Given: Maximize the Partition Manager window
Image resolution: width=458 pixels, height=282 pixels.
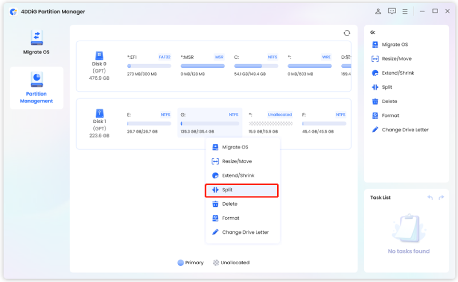Looking at the screenshot, I should [x=435, y=11].
